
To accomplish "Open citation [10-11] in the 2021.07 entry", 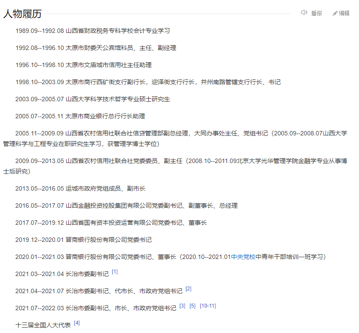I will point(207,305).
